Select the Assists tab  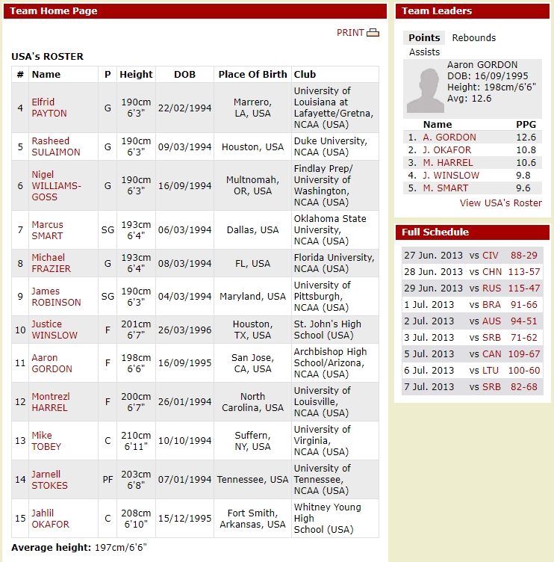pos(424,52)
